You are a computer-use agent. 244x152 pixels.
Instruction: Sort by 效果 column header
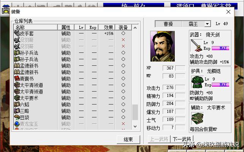(107, 27)
